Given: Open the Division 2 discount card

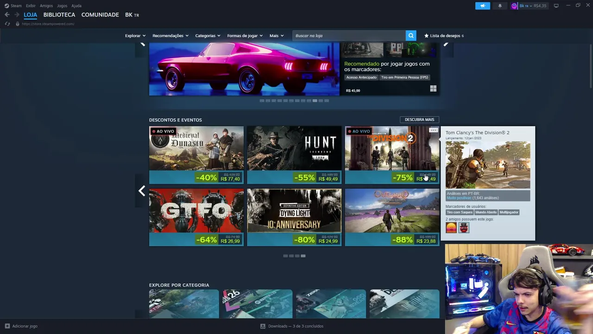Looking at the screenshot, I should [392, 155].
